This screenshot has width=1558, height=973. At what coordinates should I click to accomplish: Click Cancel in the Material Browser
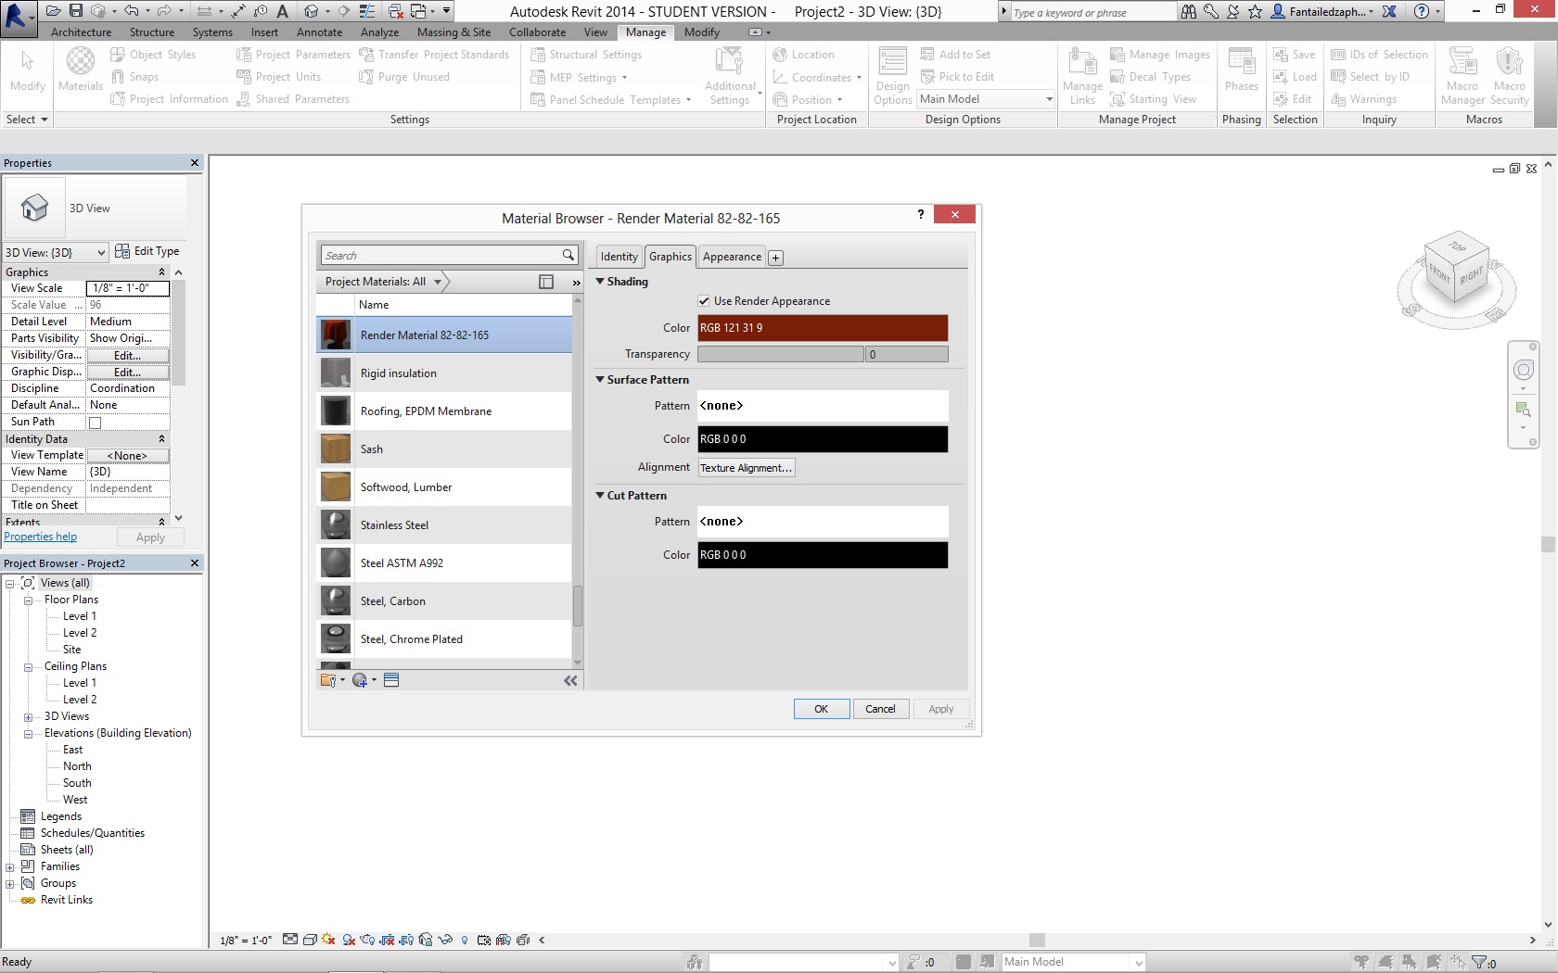coord(880,709)
